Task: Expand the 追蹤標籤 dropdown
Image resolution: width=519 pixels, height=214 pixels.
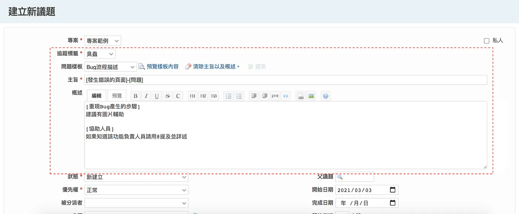Action: [100, 54]
